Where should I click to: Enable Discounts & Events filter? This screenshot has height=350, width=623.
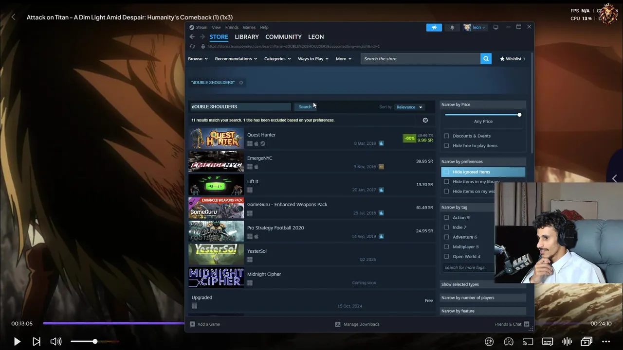(x=446, y=136)
